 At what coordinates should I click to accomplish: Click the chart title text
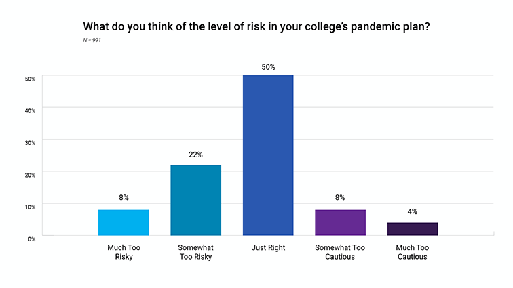tap(256, 28)
